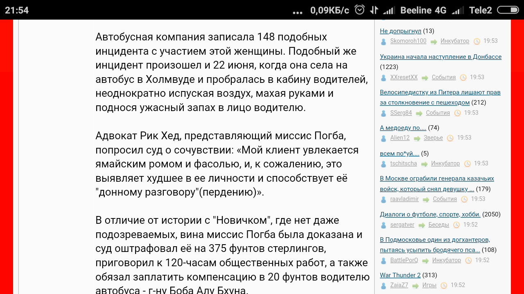Screen dimensions: 524x294
Task: Click the user icon beside tschitscha
Action: click(x=384, y=164)
